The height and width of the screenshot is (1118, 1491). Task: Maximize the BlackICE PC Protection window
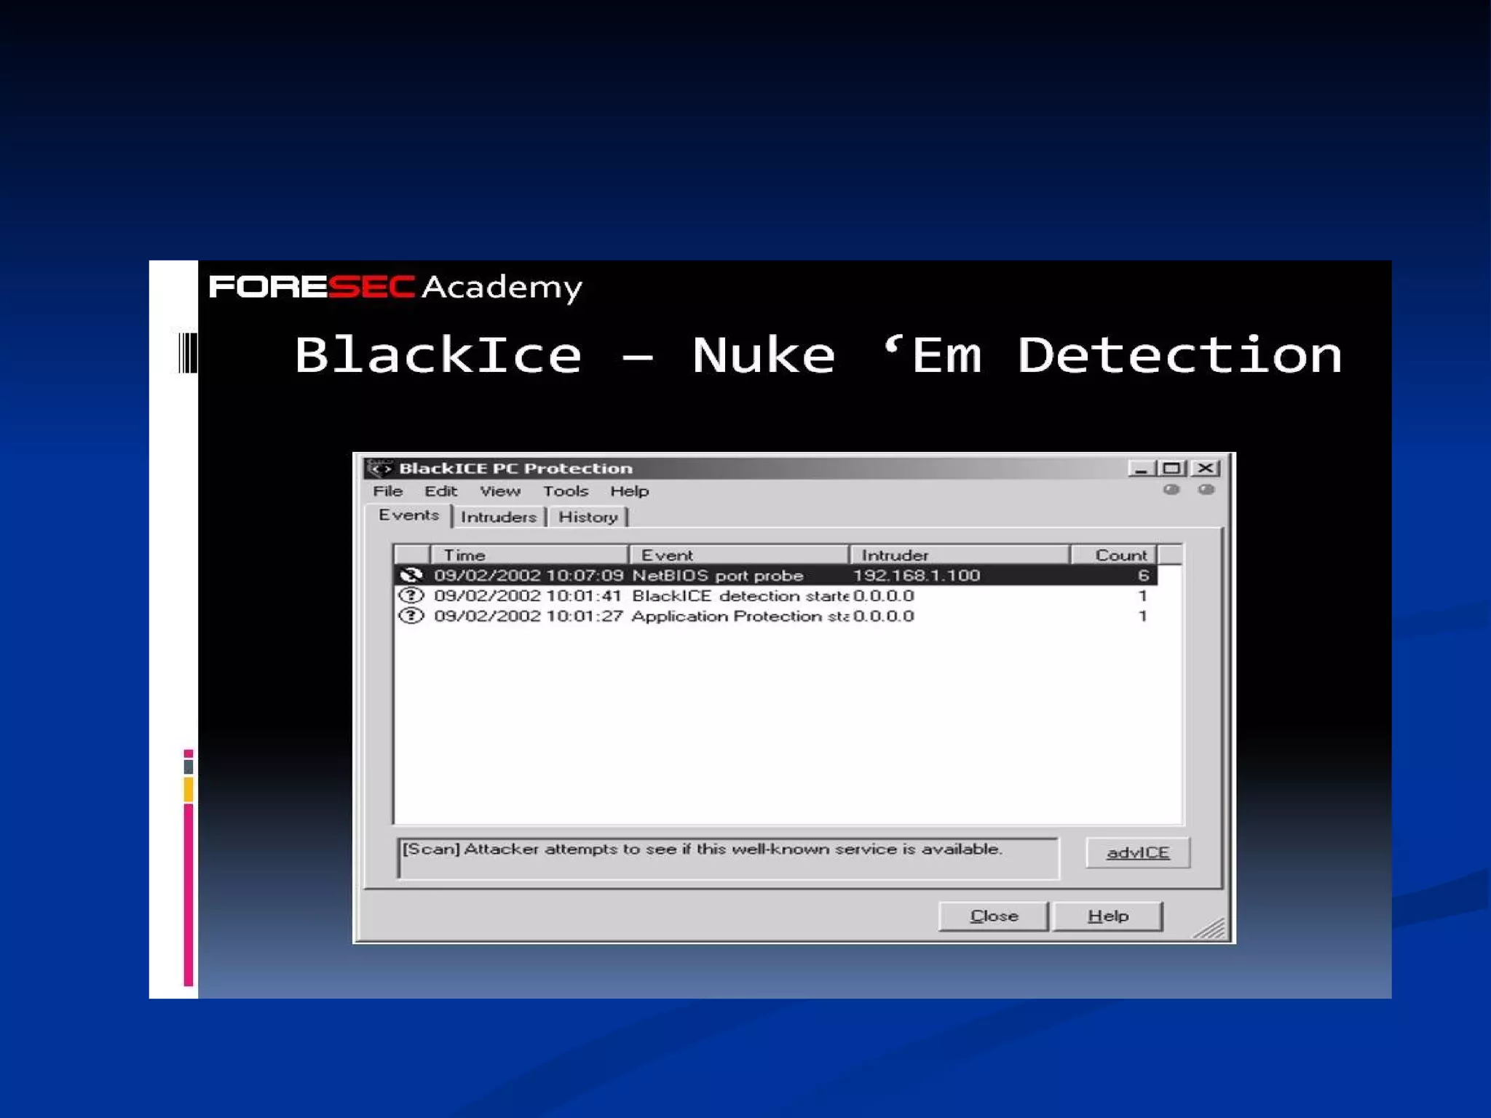point(1172,468)
